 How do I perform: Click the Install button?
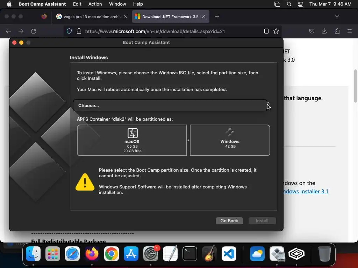[x=262, y=221]
